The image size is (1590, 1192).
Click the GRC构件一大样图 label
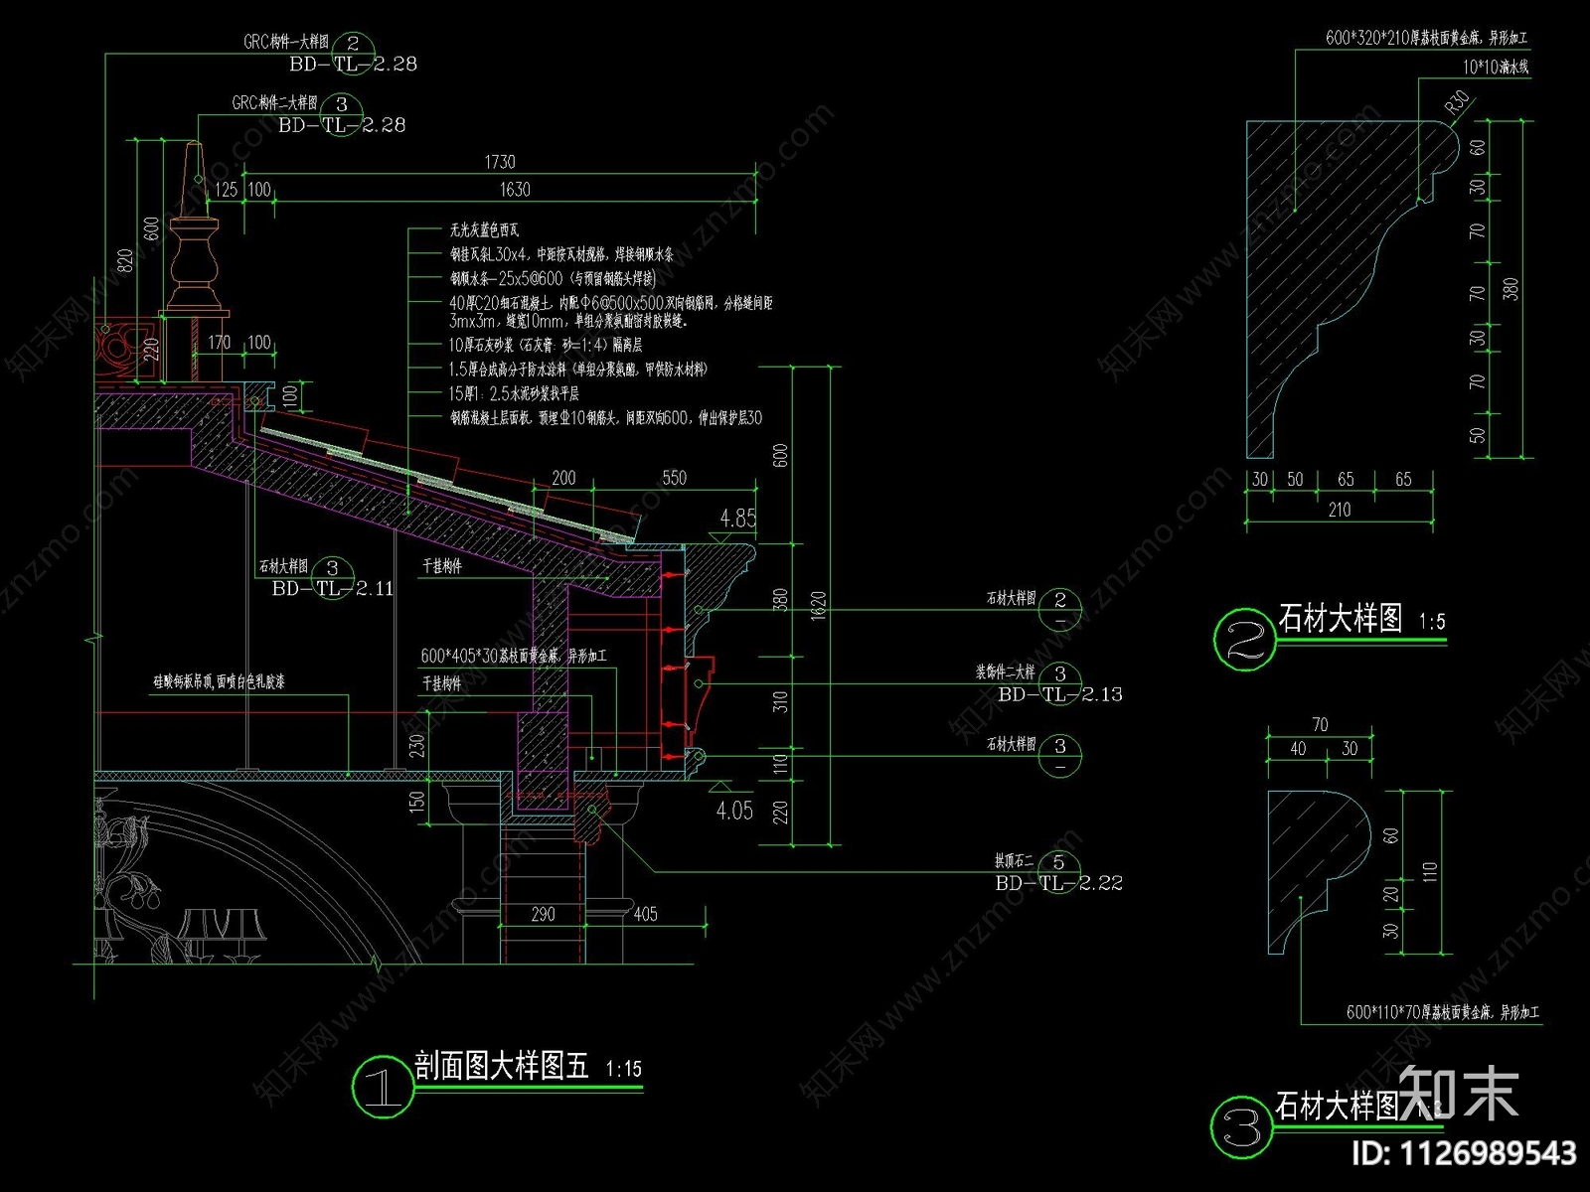pos(285,42)
